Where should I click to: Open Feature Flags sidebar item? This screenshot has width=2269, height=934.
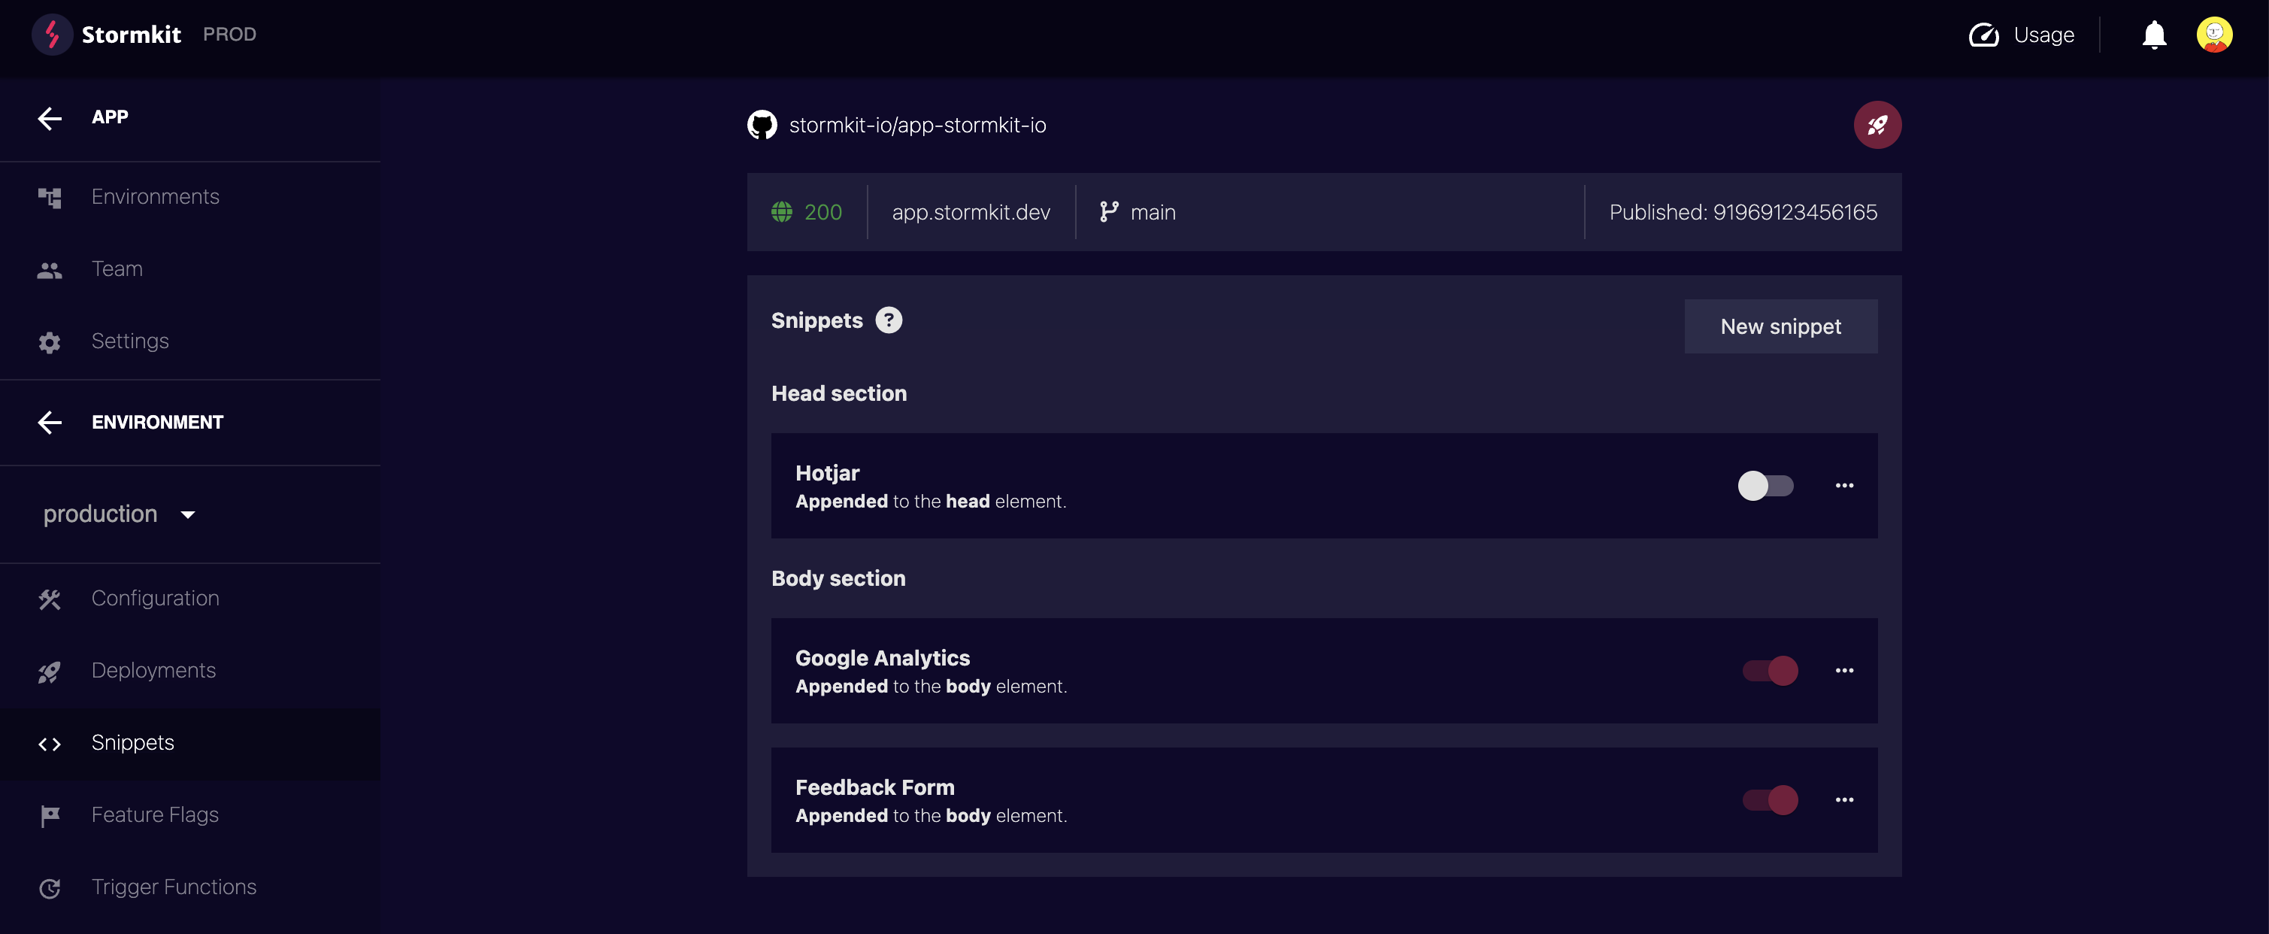155,815
